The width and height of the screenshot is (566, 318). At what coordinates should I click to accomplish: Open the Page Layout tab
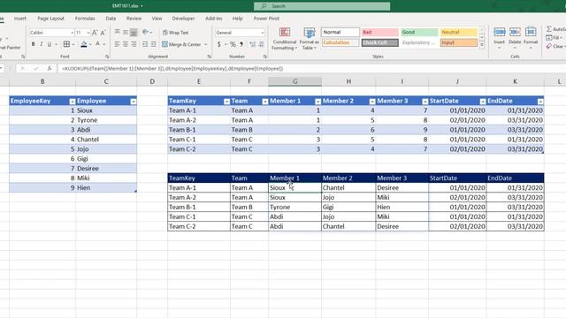(x=50, y=19)
